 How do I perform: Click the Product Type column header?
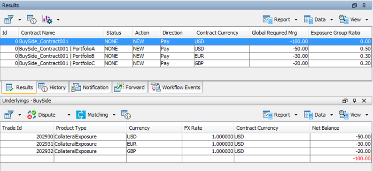point(90,128)
